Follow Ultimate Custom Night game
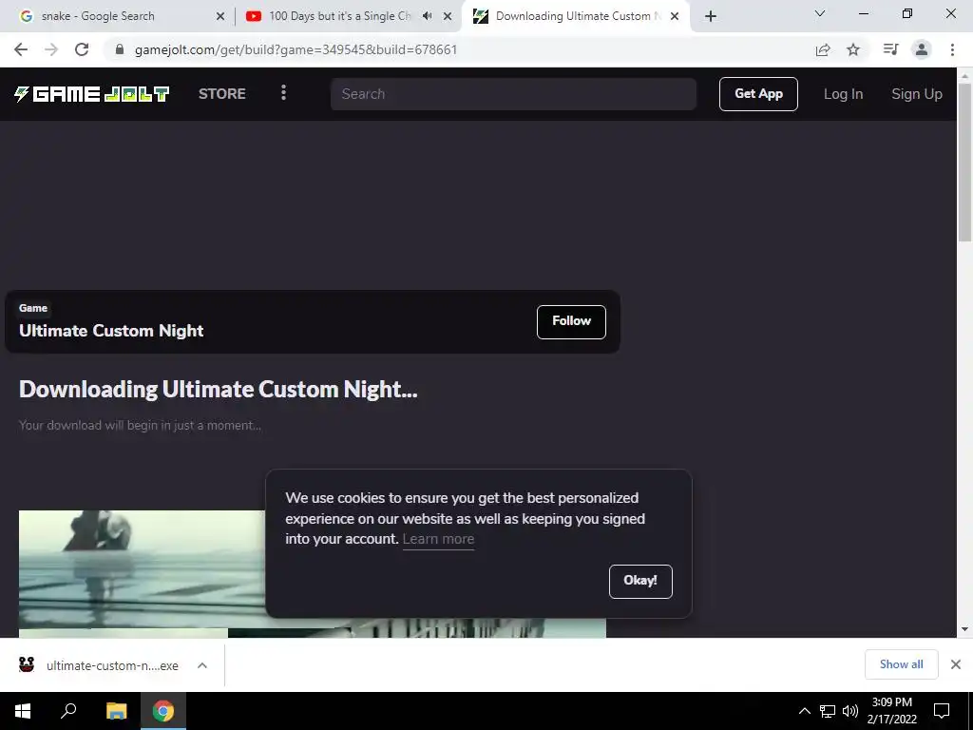 click(x=571, y=321)
